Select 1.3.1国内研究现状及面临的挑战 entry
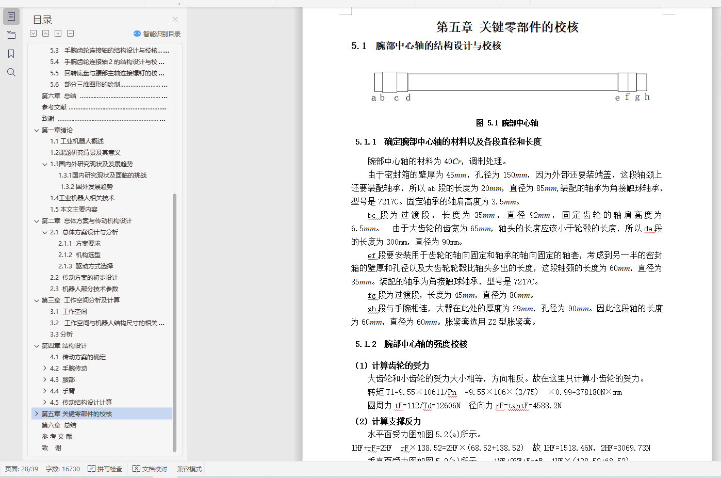The image size is (721, 478). [x=102, y=176]
